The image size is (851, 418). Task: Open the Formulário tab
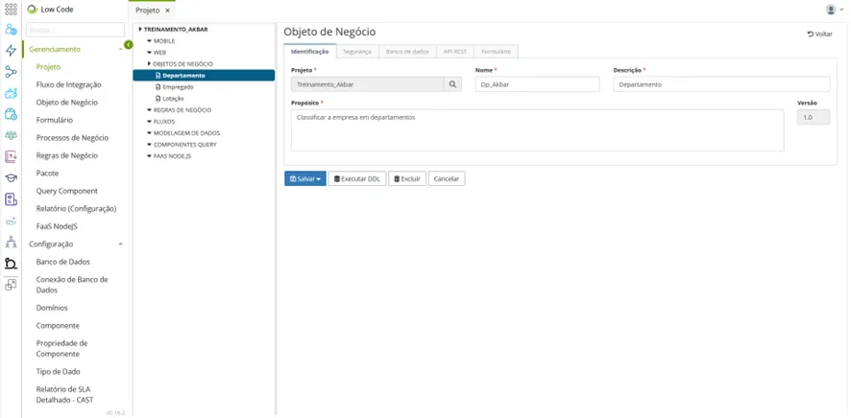click(x=496, y=52)
